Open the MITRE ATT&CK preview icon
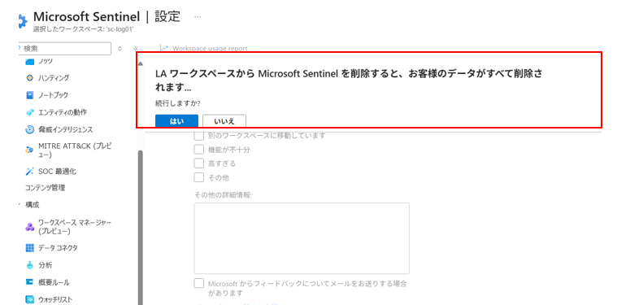The height and width of the screenshot is (305, 617). coord(30,150)
